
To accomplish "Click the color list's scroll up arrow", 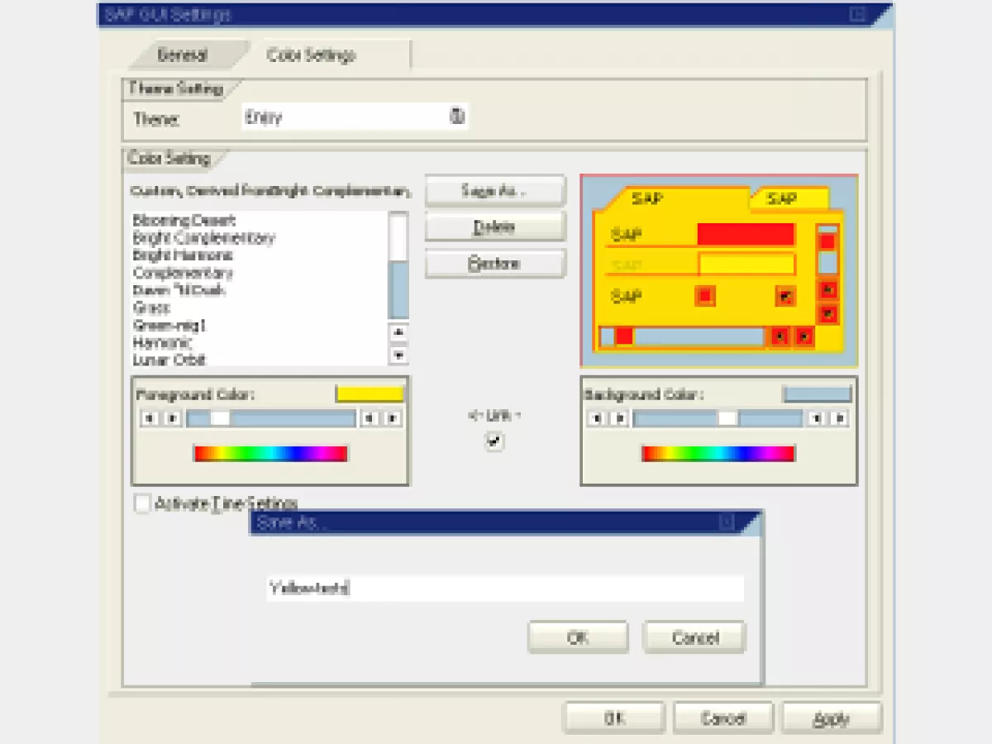I will pyautogui.click(x=398, y=332).
